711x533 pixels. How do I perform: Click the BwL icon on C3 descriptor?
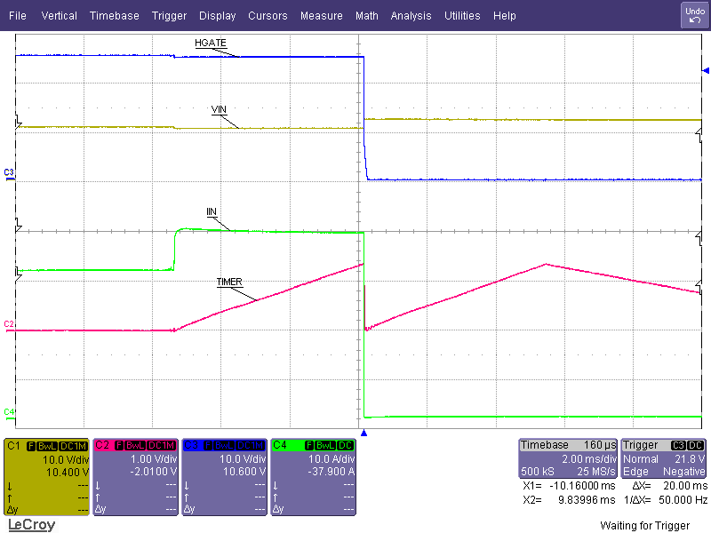coord(224,443)
